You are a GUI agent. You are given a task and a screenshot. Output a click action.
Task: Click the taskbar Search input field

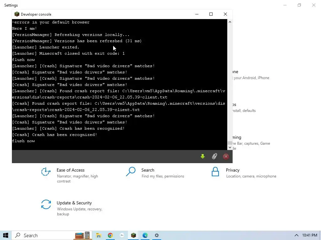(52, 235)
